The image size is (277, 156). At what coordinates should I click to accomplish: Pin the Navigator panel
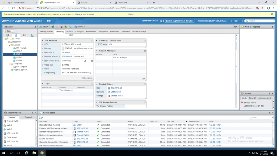pyautogui.click(x=35, y=27)
